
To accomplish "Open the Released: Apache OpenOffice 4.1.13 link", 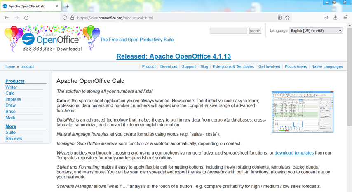I will click(174, 56).
